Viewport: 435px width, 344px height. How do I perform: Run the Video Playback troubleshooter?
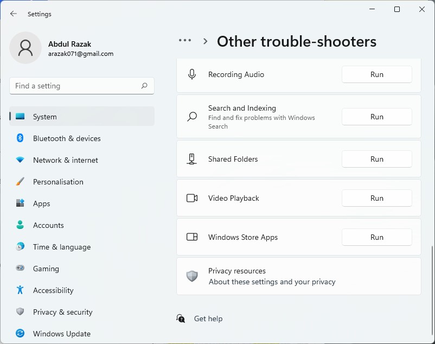click(377, 198)
